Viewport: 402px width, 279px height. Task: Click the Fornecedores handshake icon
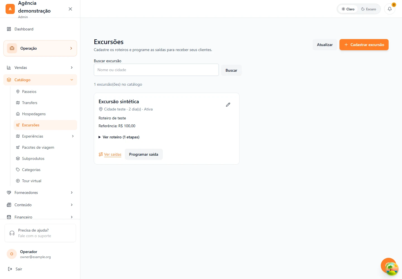(9, 193)
